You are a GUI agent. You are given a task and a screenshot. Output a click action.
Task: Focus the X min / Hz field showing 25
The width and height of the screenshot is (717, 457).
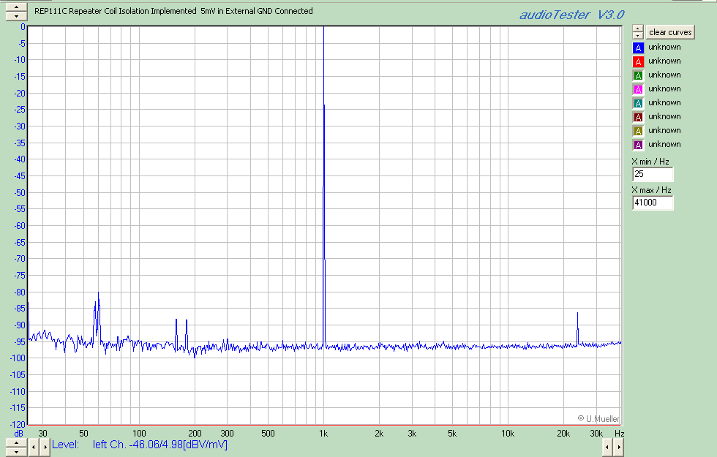pos(653,174)
